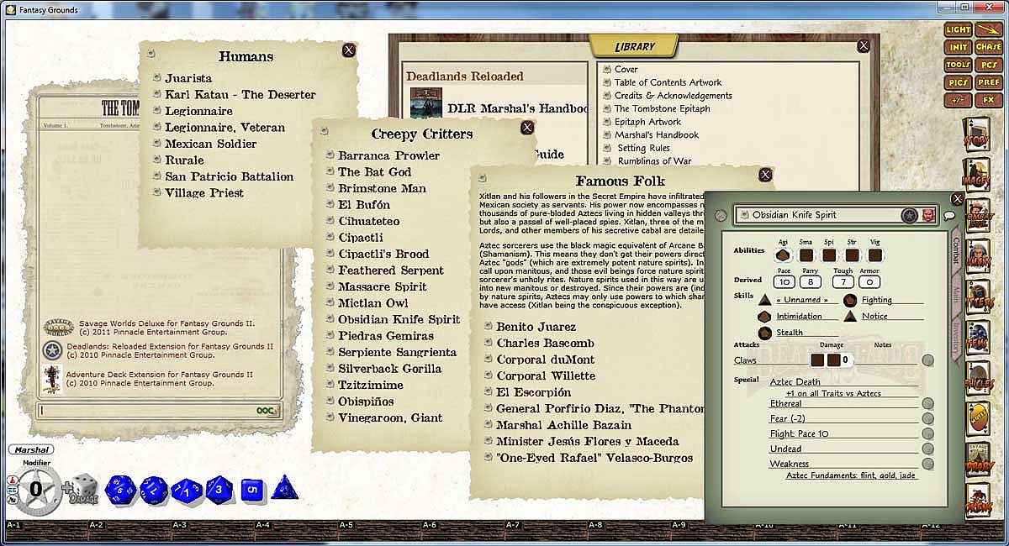Pick the blue d6 die
The height and width of the screenshot is (546, 1009).
(253, 489)
